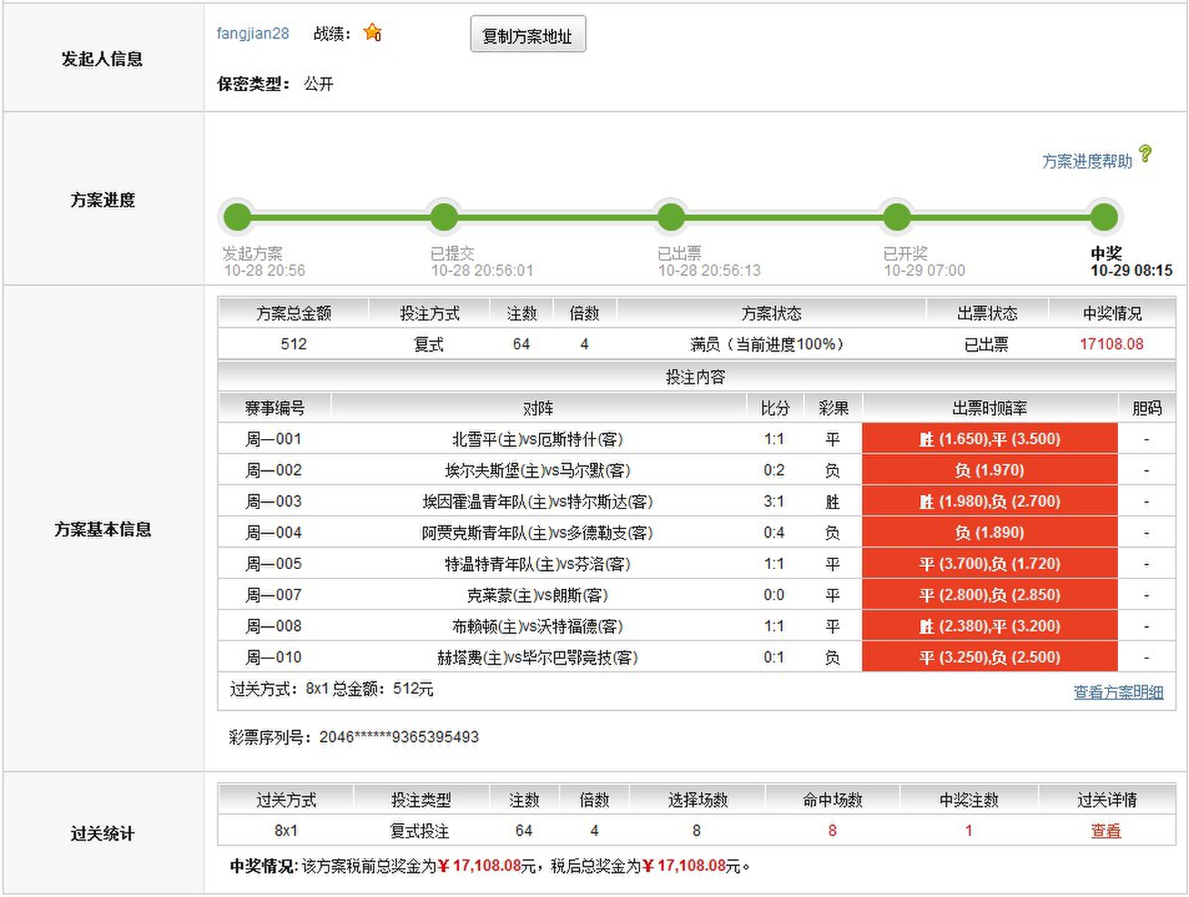Open the 方案进度帮助 help link
This screenshot has width=1189, height=897.
[1086, 162]
